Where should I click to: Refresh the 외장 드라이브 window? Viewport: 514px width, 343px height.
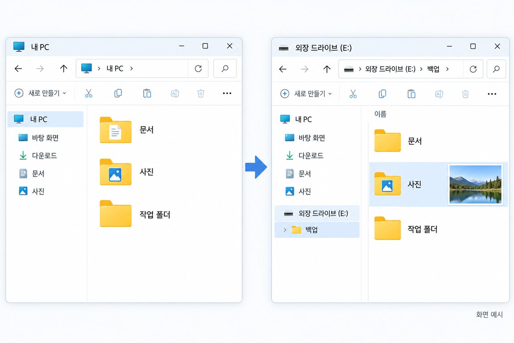[473, 69]
